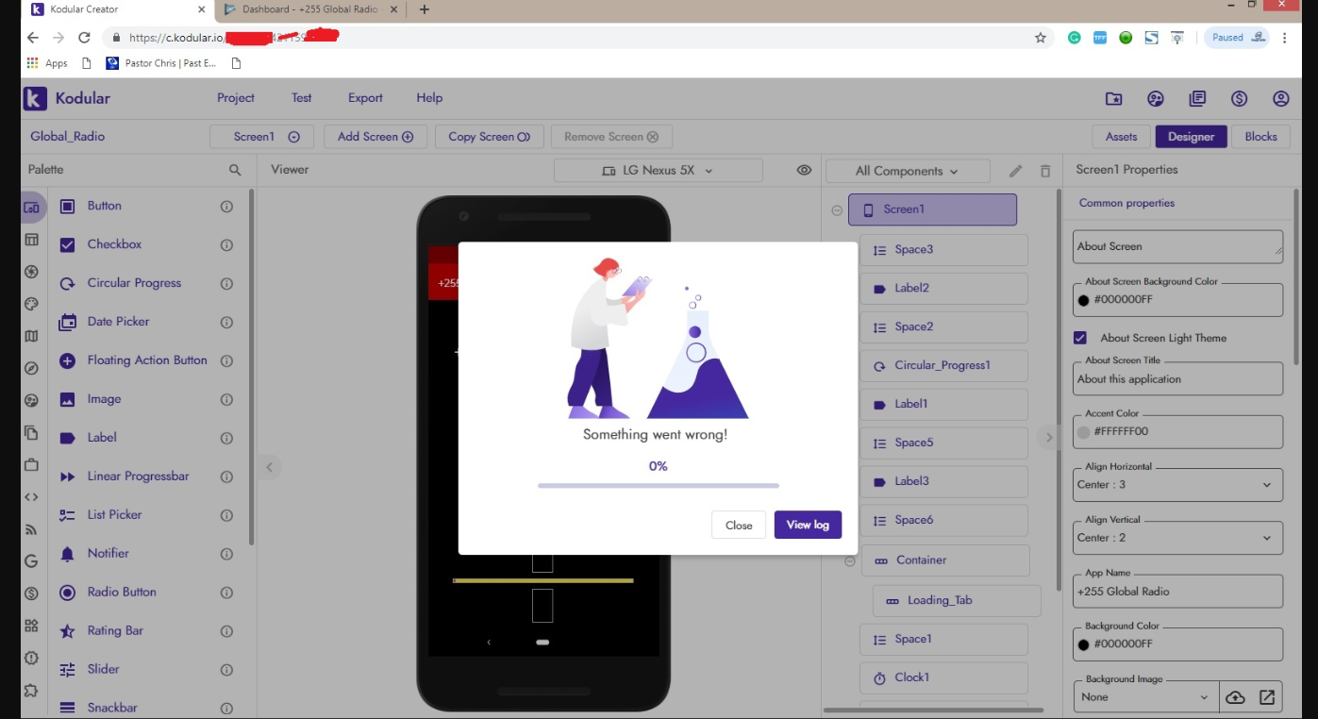Open the LG Nexus 5X device dropdown
Viewport: 1318px width, 719px height.
tap(658, 171)
